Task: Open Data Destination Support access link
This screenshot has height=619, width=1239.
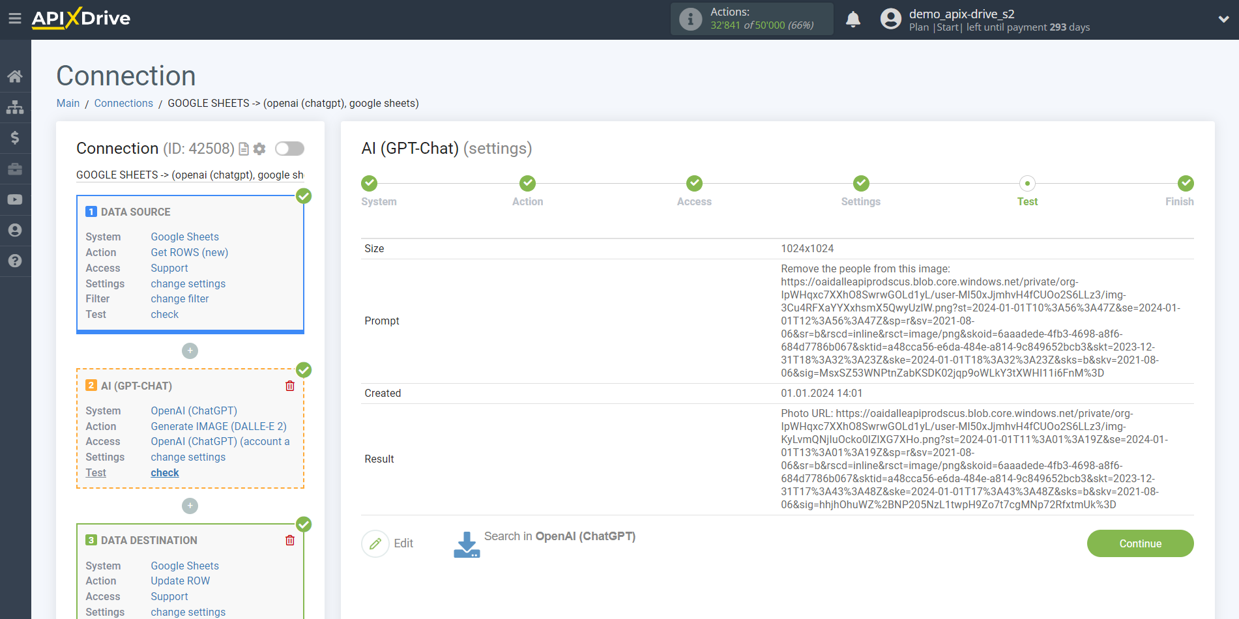Action: [169, 596]
